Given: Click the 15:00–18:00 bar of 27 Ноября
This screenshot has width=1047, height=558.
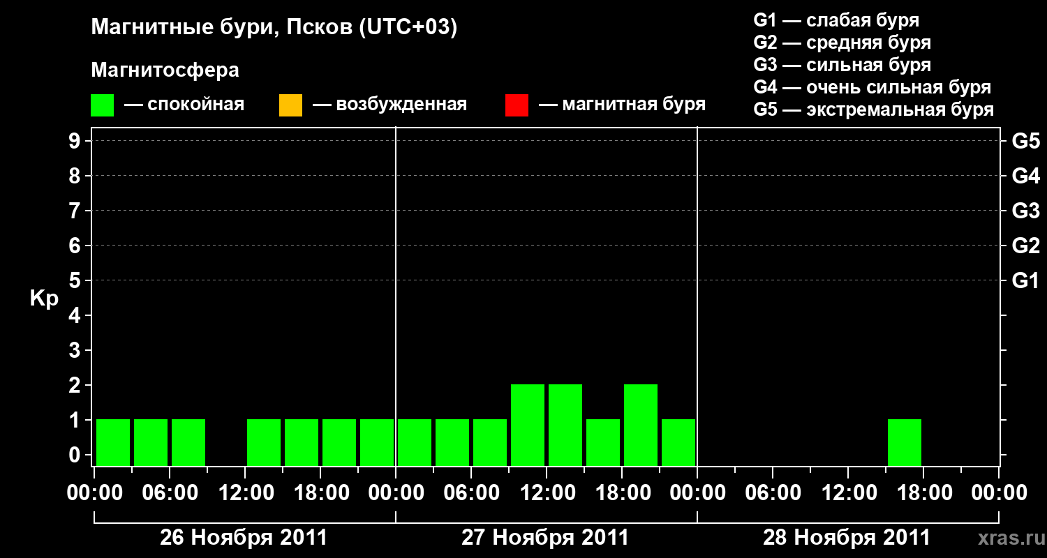Looking at the screenshot, I should click(x=603, y=442).
